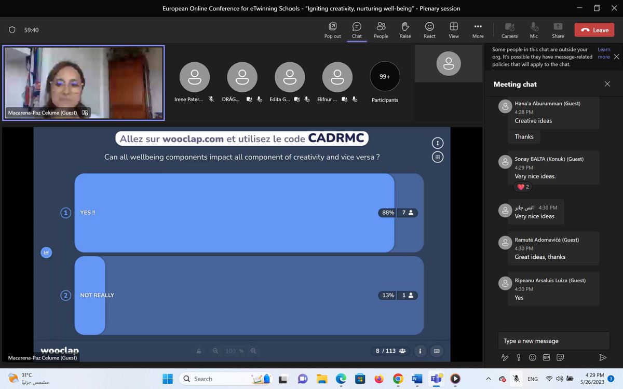Select Edita G participant avatar
623x389 pixels.
pyautogui.click(x=290, y=77)
